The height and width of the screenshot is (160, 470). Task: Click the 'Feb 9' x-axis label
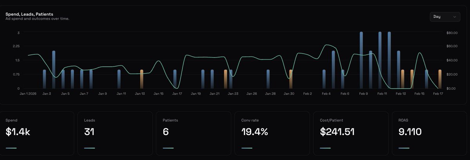[x=363, y=94]
